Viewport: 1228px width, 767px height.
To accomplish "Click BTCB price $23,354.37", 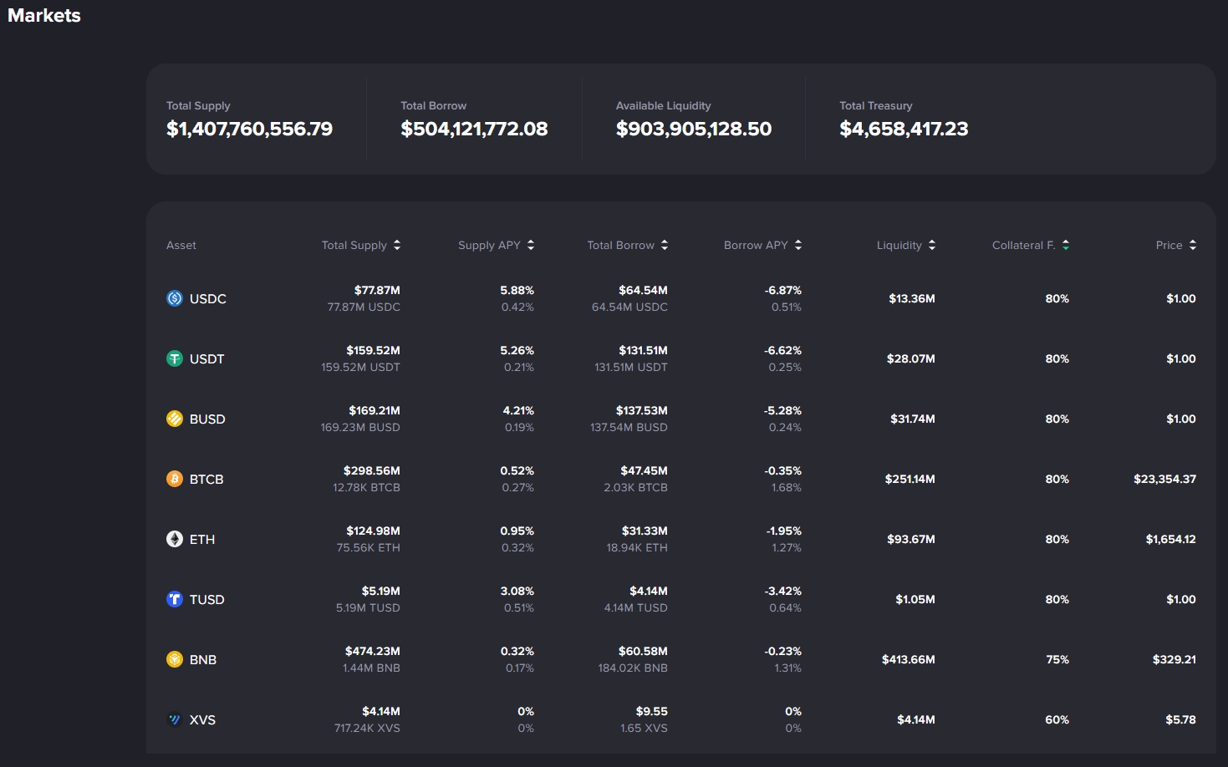I will click(1165, 479).
